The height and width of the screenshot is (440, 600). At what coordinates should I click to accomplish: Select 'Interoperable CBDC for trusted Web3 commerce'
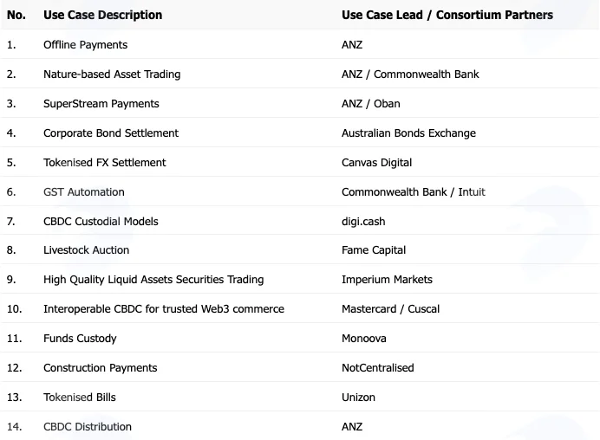(164, 309)
